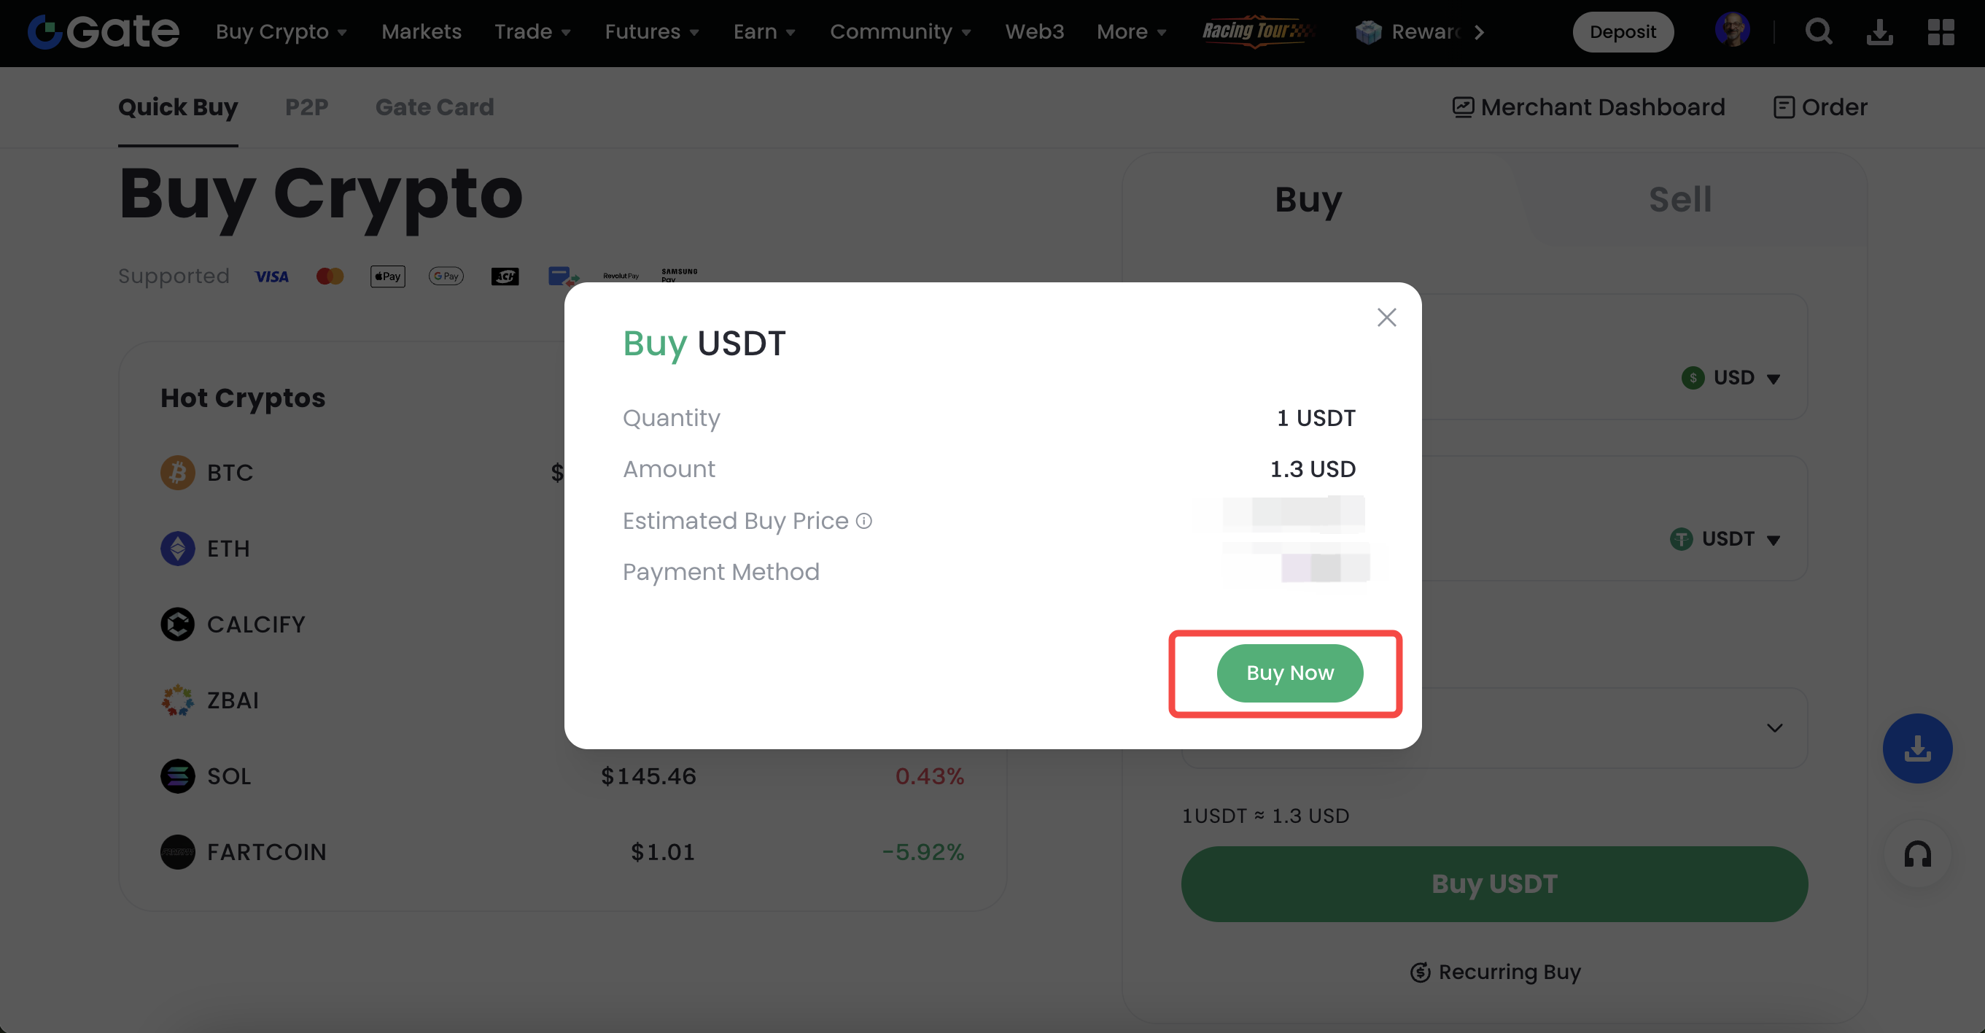1985x1033 pixels.
Task: Expand the payment method chevron
Action: tap(1775, 728)
